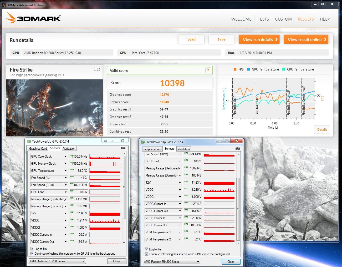The height and width of the screenshot is (267, 342).
Task: Click the Fire Strike preview image
Action: [54, 108]
